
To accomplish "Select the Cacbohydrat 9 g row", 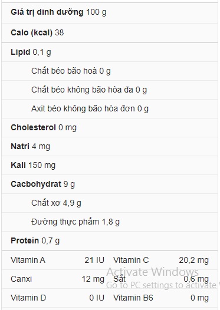I will click(110, 184).
